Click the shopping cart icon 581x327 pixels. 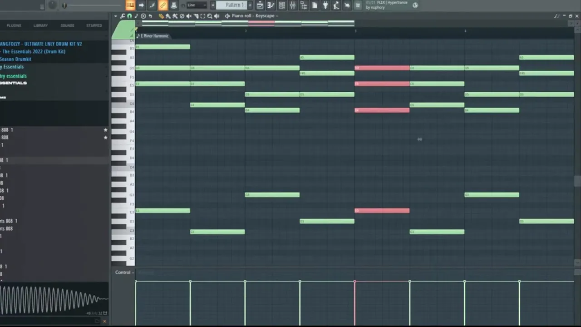[x=358, y=5]
